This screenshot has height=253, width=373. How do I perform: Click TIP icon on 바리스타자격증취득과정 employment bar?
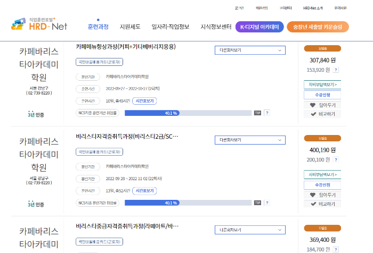pyautogui.click(x=257, y=203)
